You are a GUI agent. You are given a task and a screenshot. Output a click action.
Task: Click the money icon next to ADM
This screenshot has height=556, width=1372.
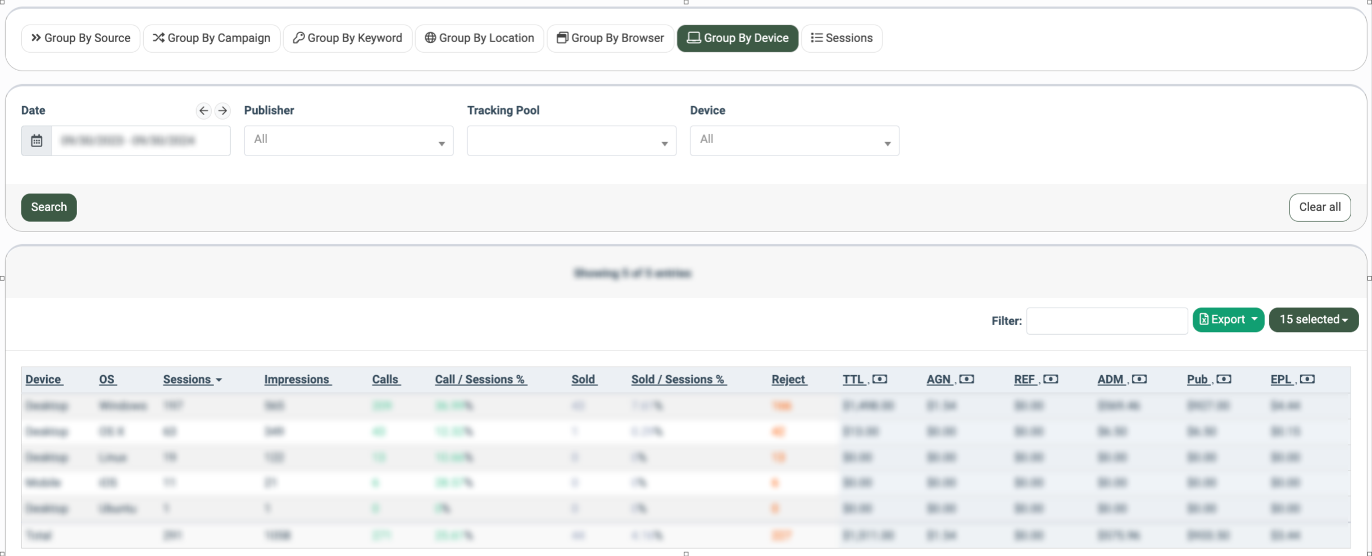click(x=1139, y=379)
